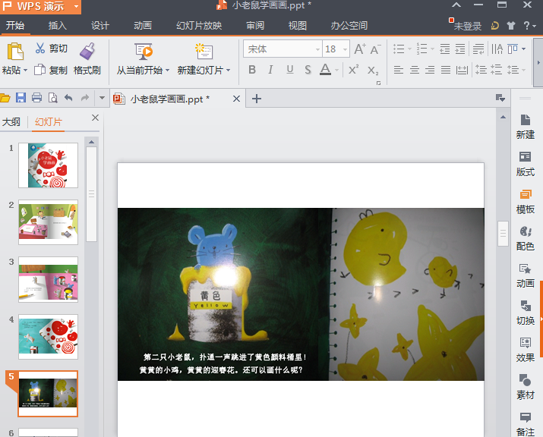
Task: Start slideshow from current slide (从当前开始)
Action: pos(143,52)
